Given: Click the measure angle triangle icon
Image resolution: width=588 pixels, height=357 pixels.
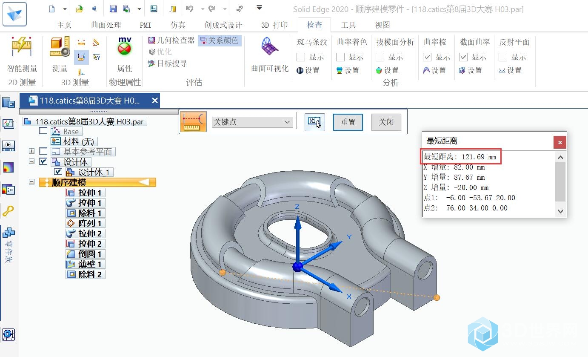Looking at the screenshot, I should click(x=96, y=42).
